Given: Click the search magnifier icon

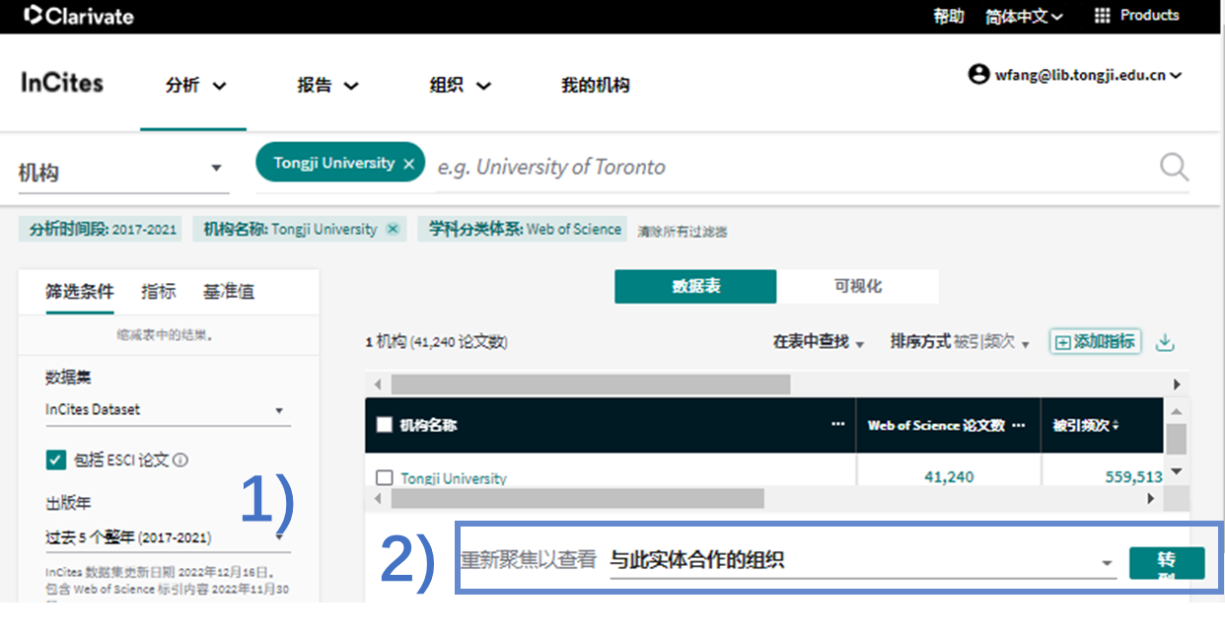Looking at the screenshot, I should click(x=1174, y=167).
